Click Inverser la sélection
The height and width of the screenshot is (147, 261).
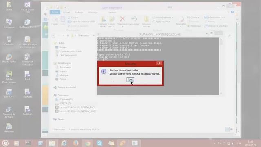tap(216, 26)
